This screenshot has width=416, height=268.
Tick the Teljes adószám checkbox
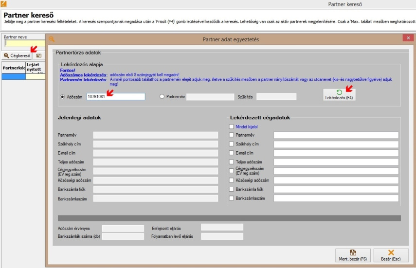click(x=232, y=162)
